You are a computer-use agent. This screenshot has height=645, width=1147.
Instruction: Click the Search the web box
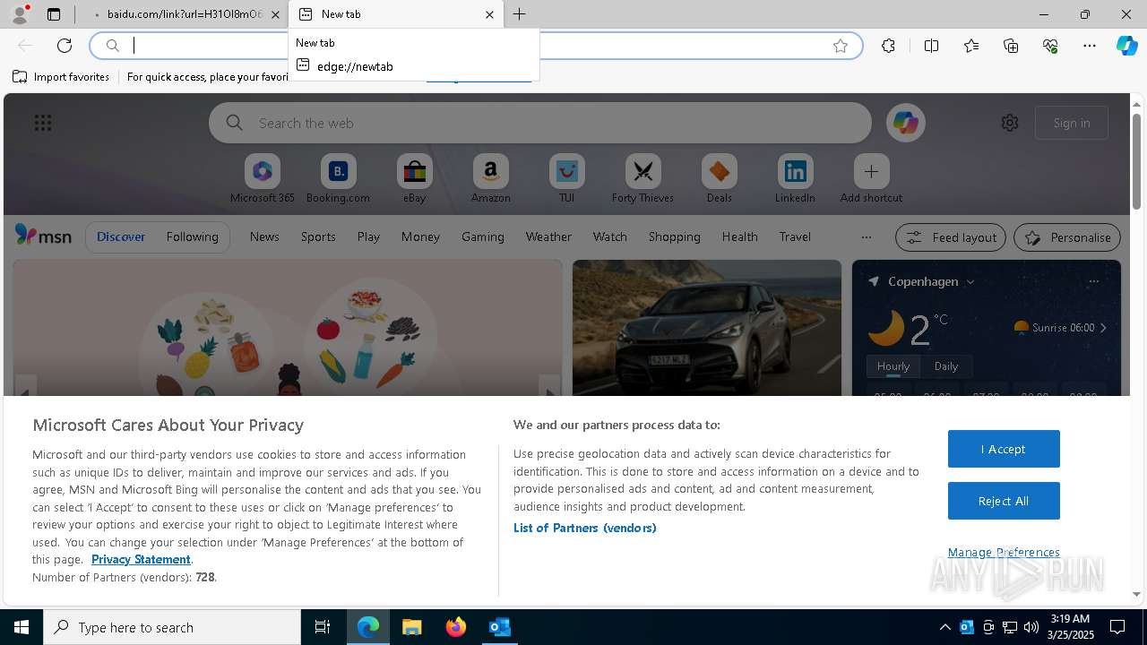540,123
